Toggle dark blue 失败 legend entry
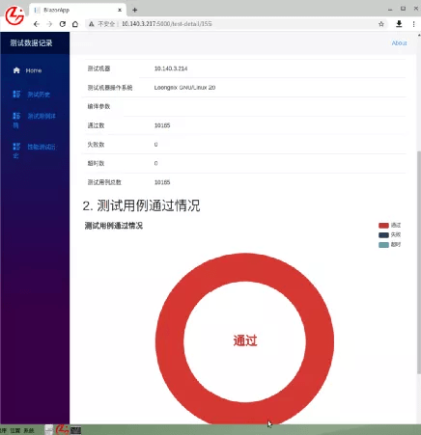This screenshot has height=435, width=421. coord(389,235)
